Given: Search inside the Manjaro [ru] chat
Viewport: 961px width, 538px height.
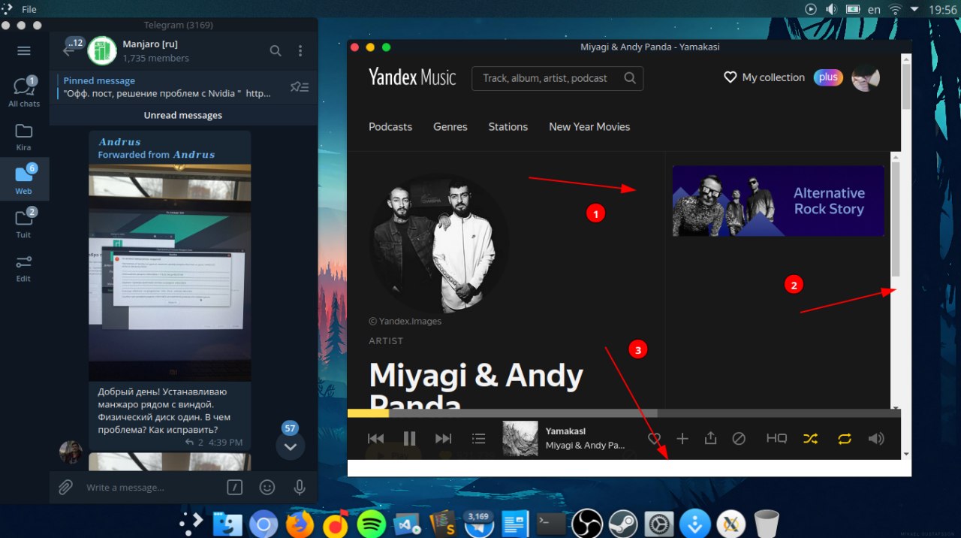Looking at the screenshot, I should coord(276,51).
